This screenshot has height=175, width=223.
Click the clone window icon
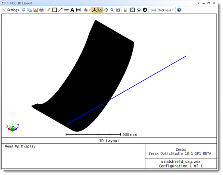pyautogui.click(x=139, y=10)
